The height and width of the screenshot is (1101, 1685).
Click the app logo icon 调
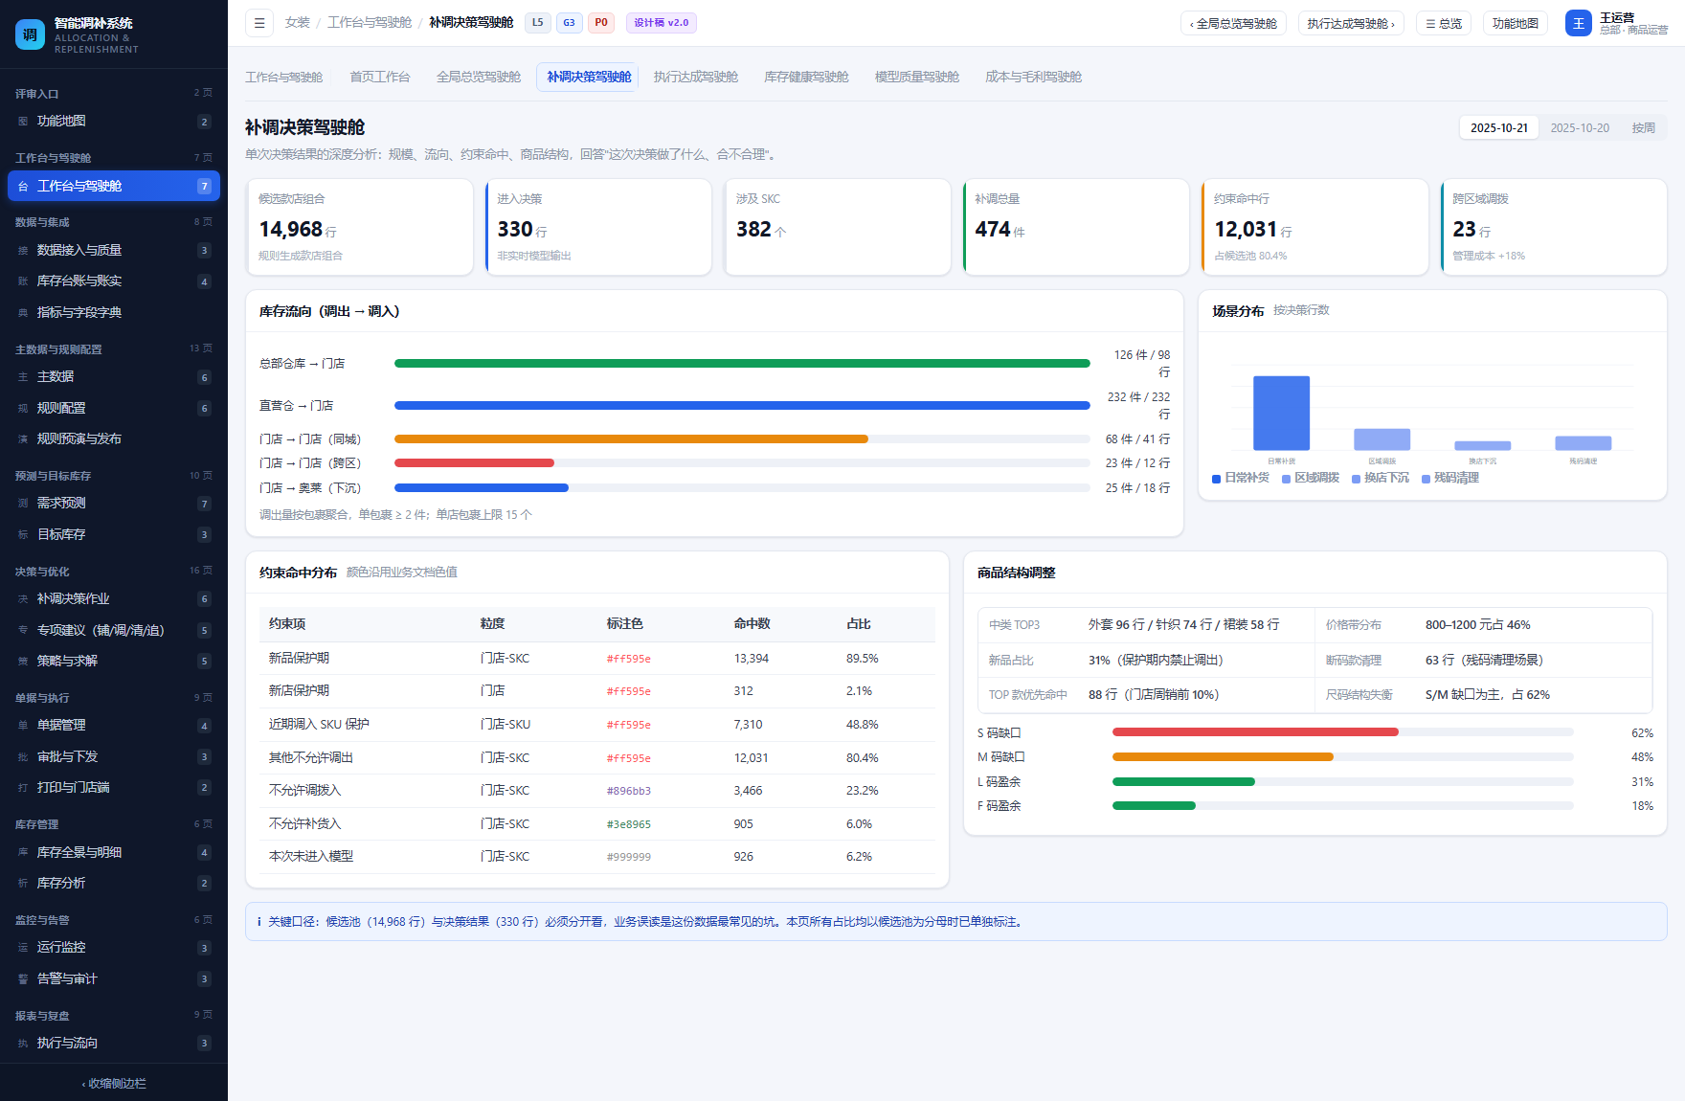click(x=30, y=34)
